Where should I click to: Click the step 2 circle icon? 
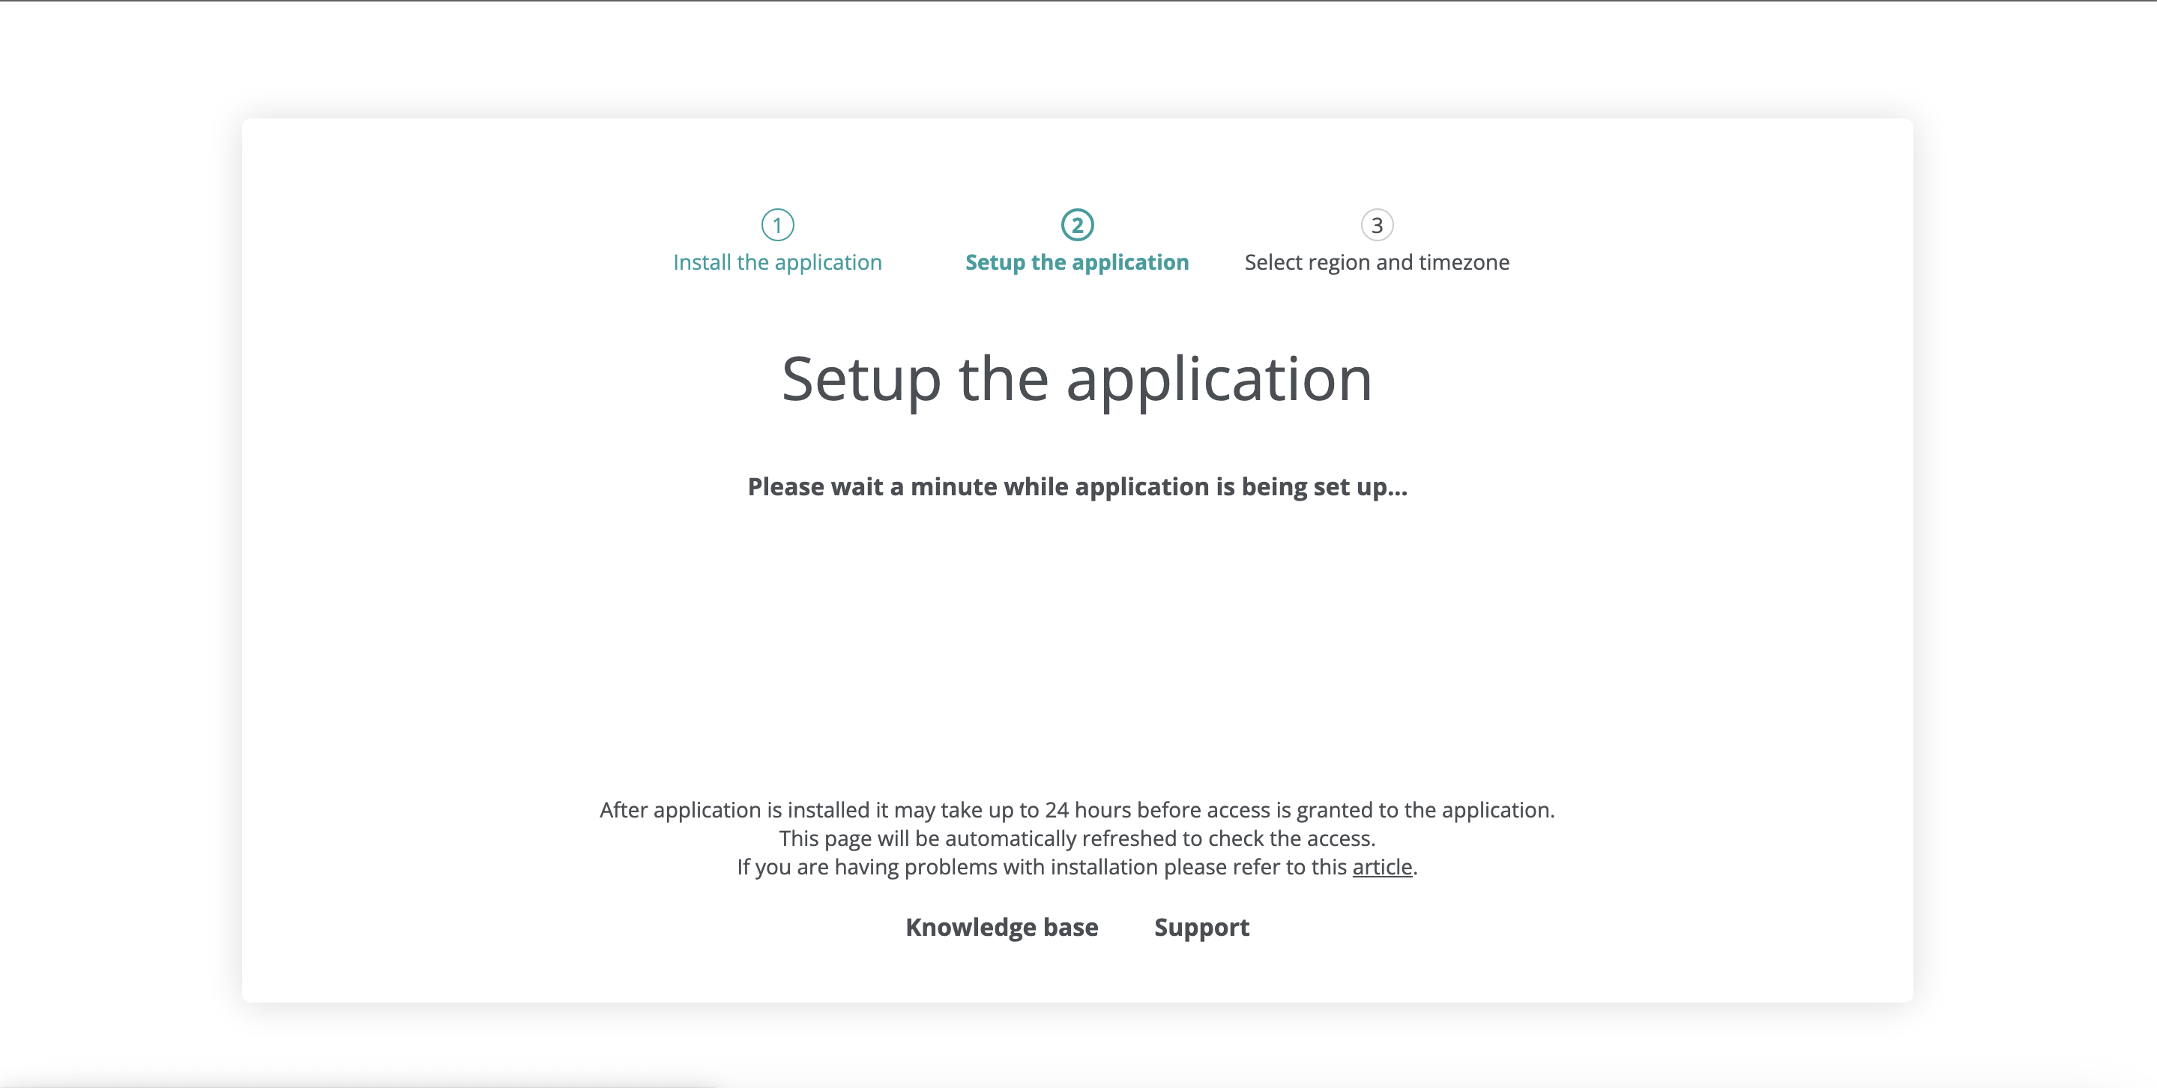[x=1077, y=224]
